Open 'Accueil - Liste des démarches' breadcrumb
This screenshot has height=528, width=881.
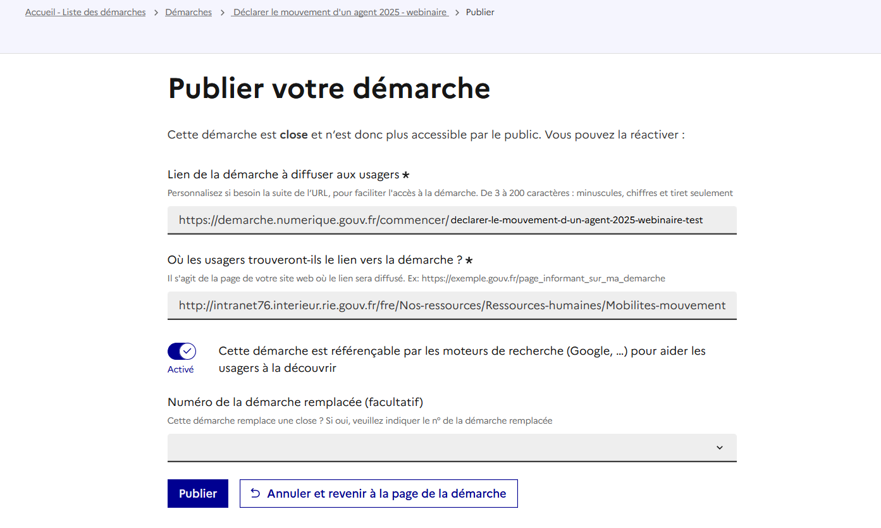tap(85, 13)
